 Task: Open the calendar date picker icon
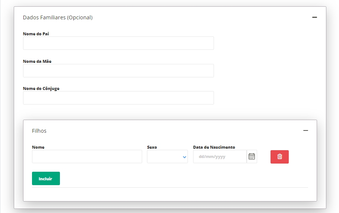coord(252,156)
